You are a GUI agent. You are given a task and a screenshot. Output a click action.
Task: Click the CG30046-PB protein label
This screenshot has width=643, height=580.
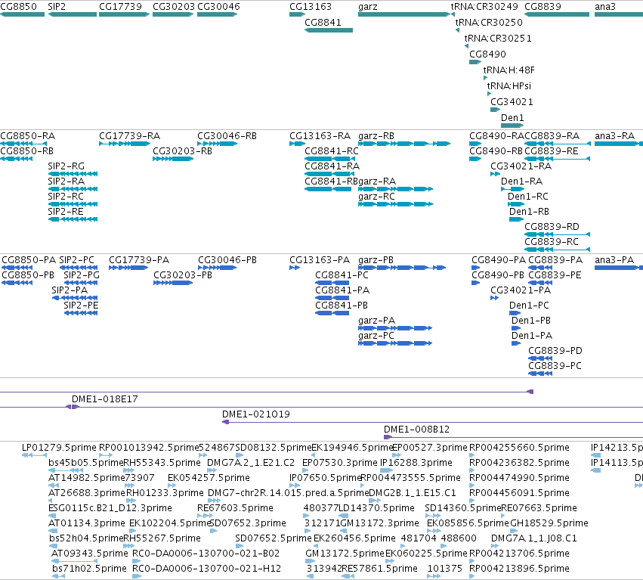coord(227,260)
